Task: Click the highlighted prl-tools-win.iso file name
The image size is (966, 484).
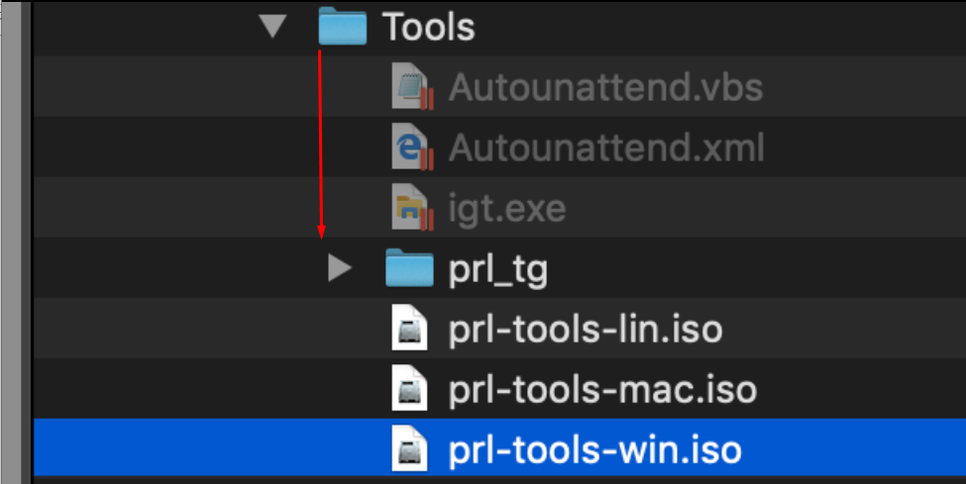Action: pos(594,450)
